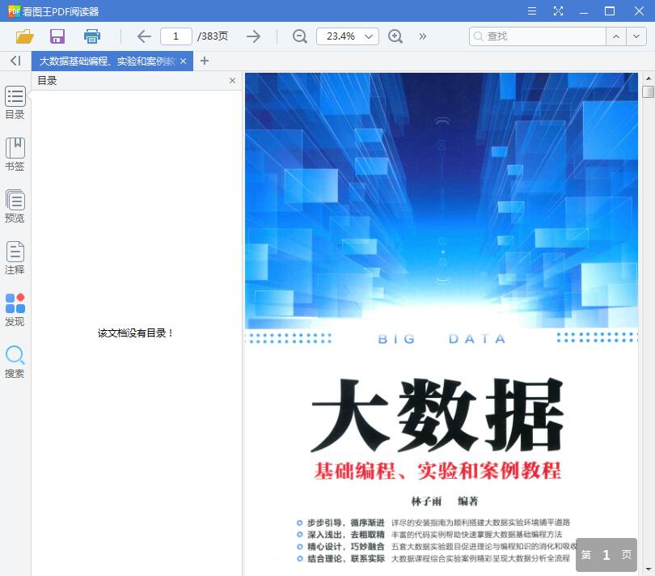Go to previous page arrow
The height and width of the screenshot is (576, 655).
144,36
